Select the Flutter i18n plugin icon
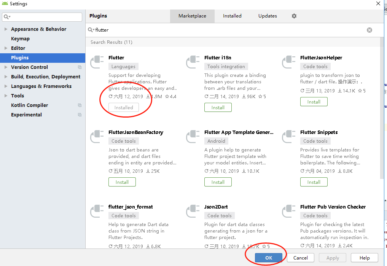Viewport: 387px width, 266px height. pyautogui.click(x=193, y=62)
